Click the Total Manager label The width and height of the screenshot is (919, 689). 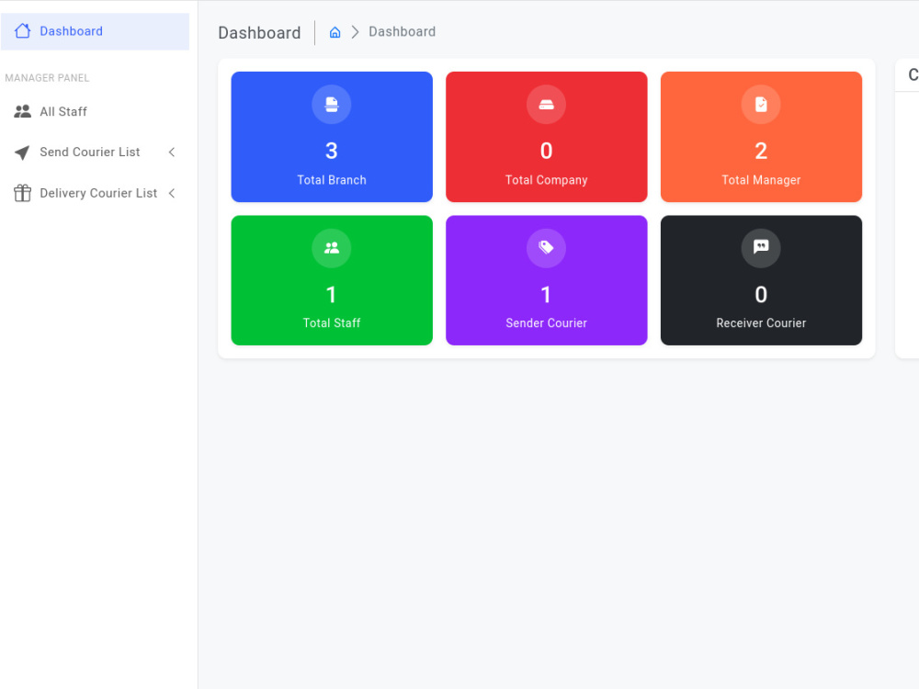click(761, 180)
